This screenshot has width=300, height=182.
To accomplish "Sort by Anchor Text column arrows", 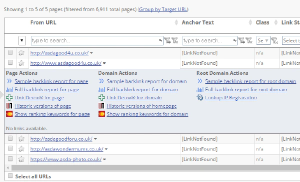I will pos(250,22).
